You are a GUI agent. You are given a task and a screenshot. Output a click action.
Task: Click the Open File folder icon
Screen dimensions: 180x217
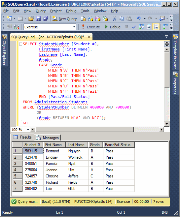point(31,18)
